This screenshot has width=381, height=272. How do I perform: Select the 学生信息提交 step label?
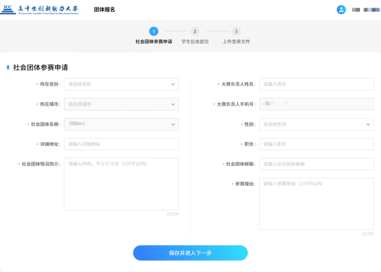click(x=195, y=41)
